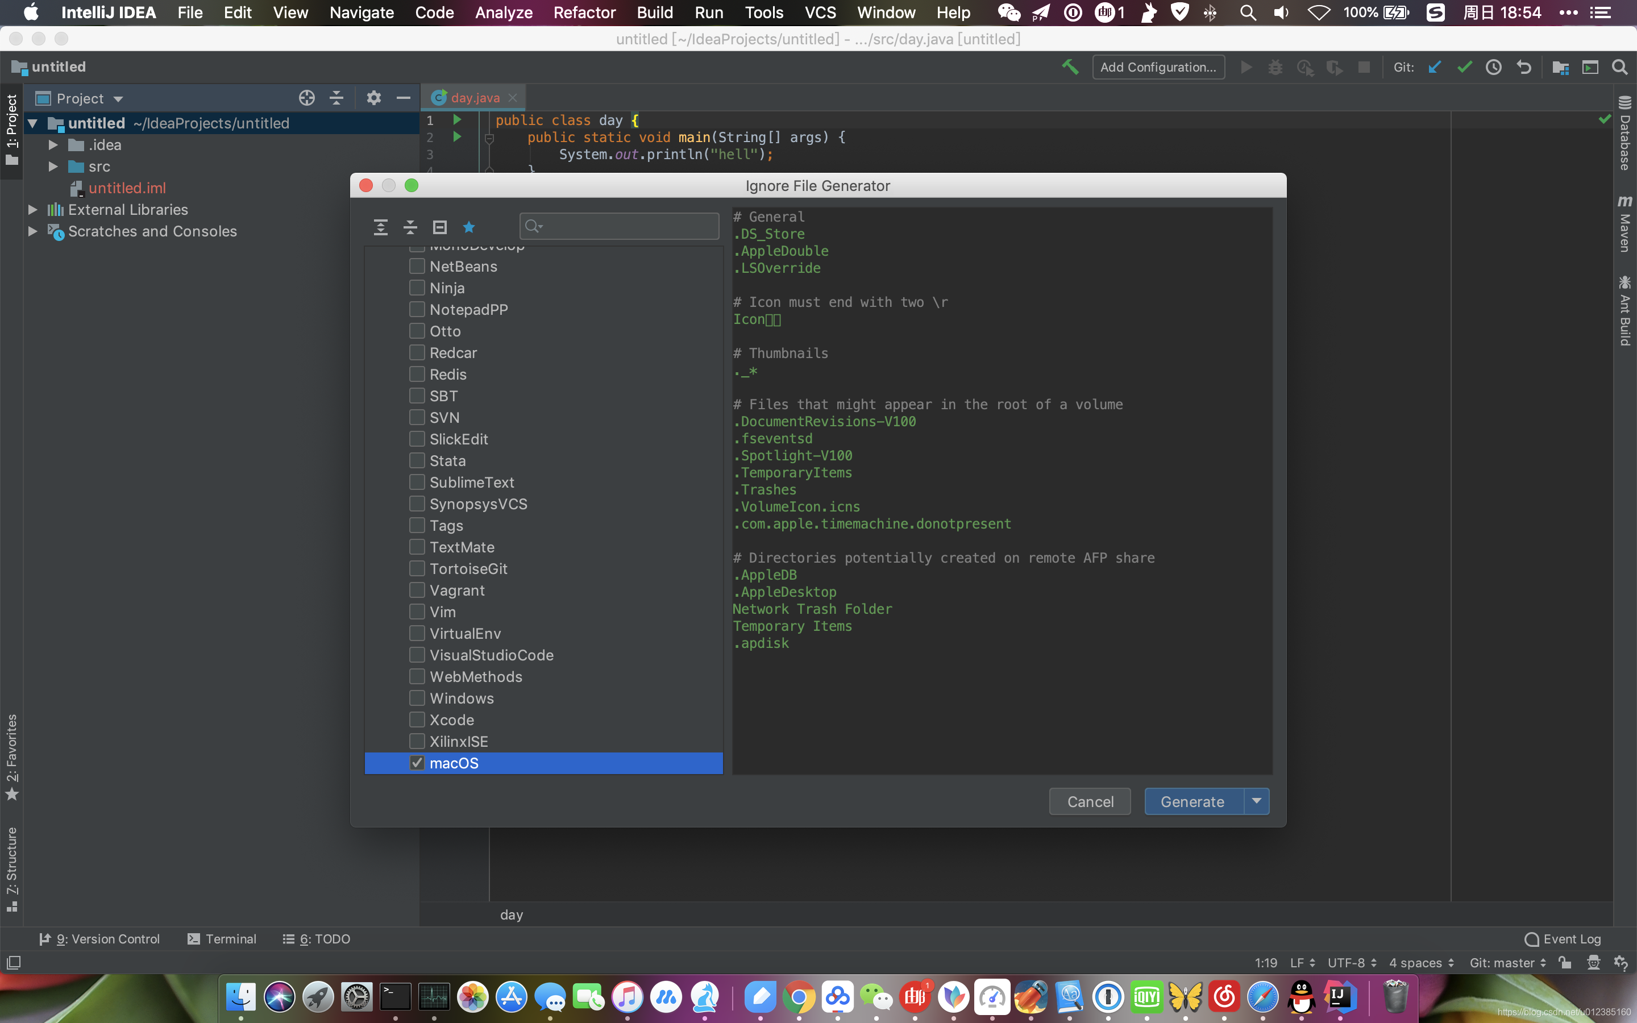The height and width of the screenshot is (1023, 1637).
Task: Click the template search field in generator dialog
Action: click(x=619, y=226)
